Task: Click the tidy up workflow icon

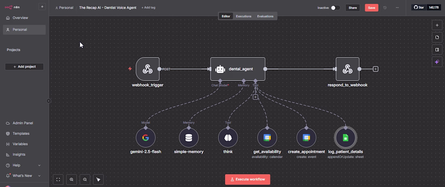Action: (x=98, y=179)
